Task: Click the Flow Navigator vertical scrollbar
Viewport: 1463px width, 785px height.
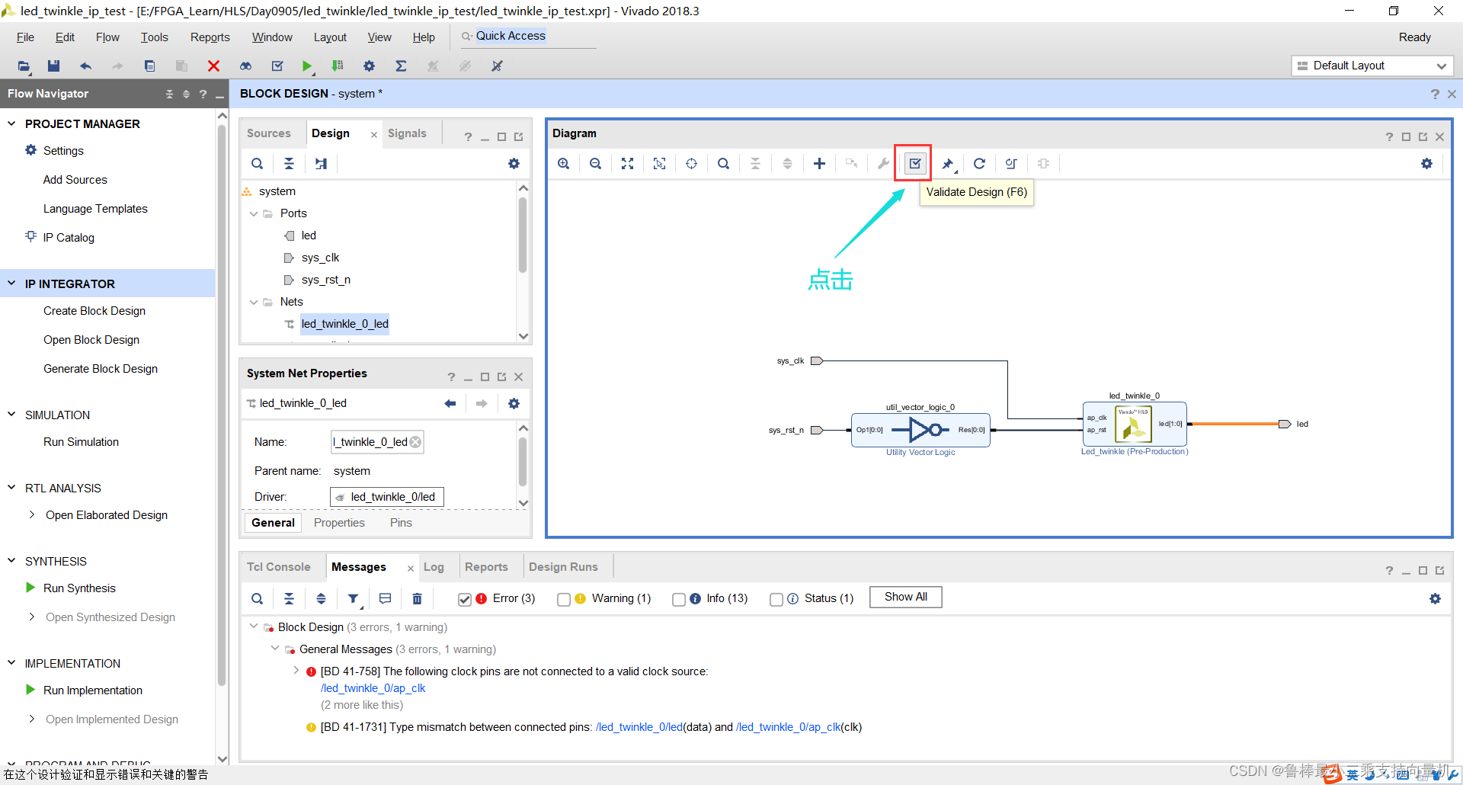Action: 222,404
